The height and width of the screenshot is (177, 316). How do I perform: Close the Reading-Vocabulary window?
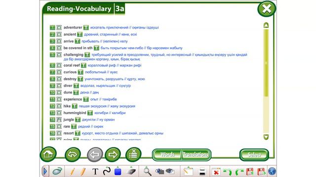tap(267, 9)
